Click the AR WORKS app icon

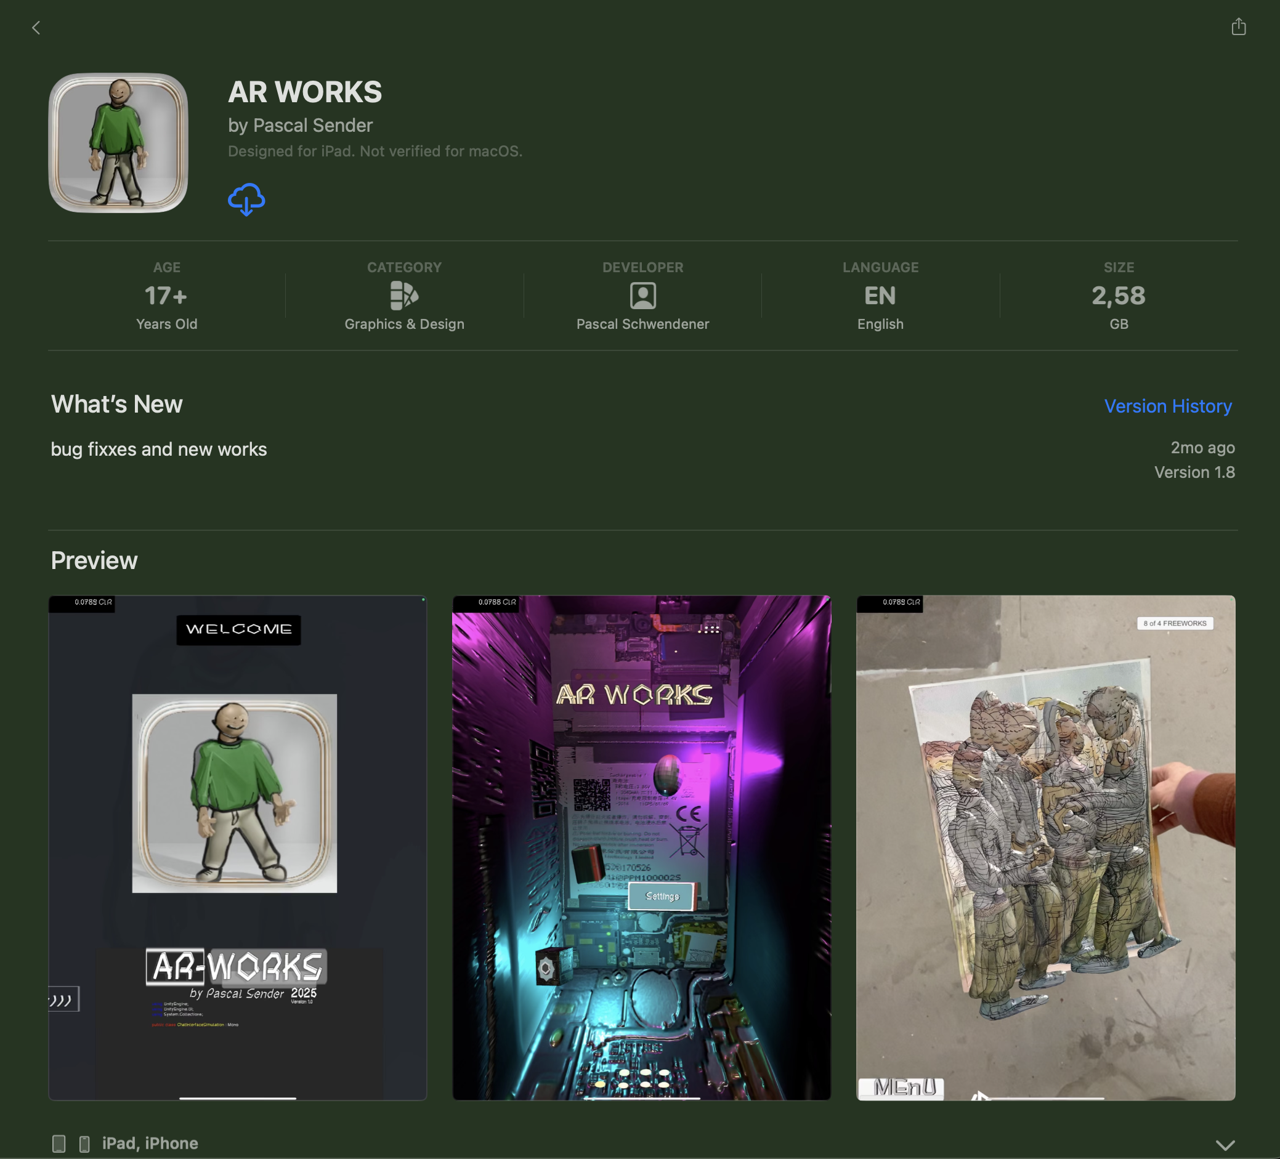point(118,143)
